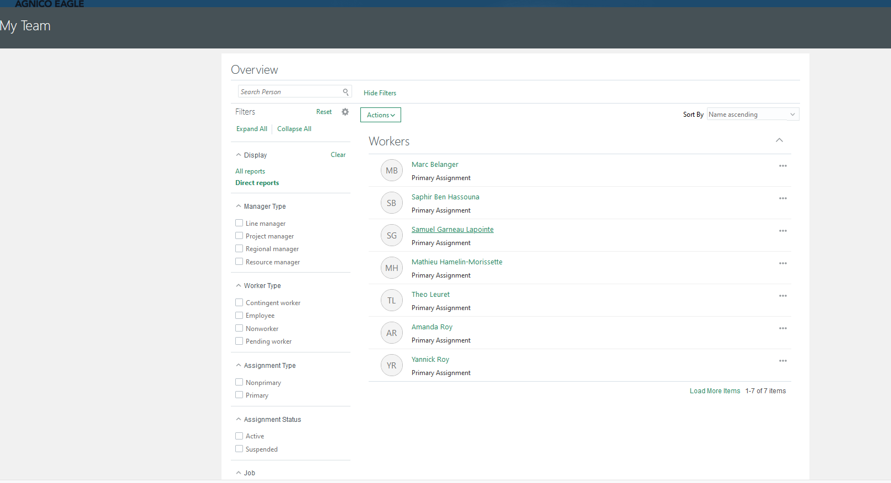Check the Project manager filter
Image resolution: width=891 pixels, height=483 pixels.
(239, 236)
